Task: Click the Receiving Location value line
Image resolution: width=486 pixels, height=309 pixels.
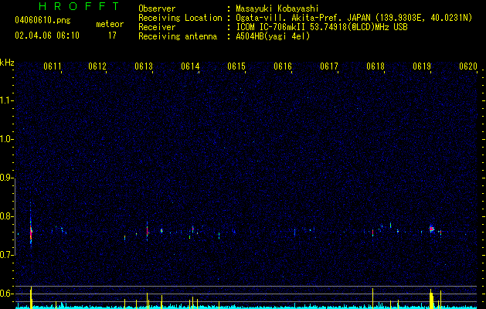Action: coord(354,18)
